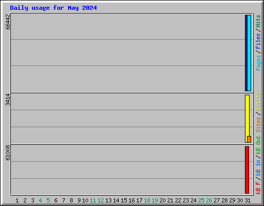Click the 'Daily usage for May 2024' title
Image resolution: width=264 pixels, height=206 pixels.
53,8
